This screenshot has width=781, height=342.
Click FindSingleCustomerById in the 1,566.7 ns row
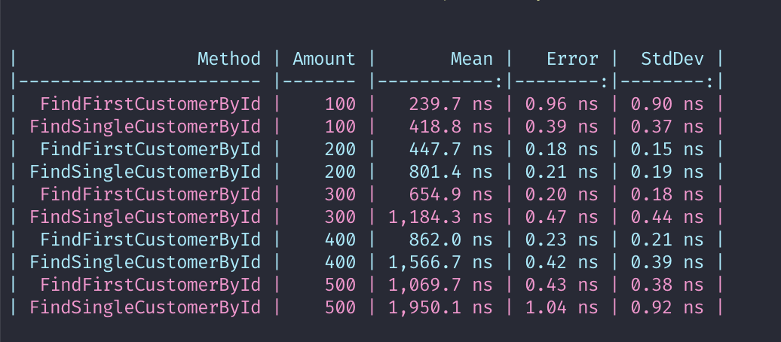[145, 262]
